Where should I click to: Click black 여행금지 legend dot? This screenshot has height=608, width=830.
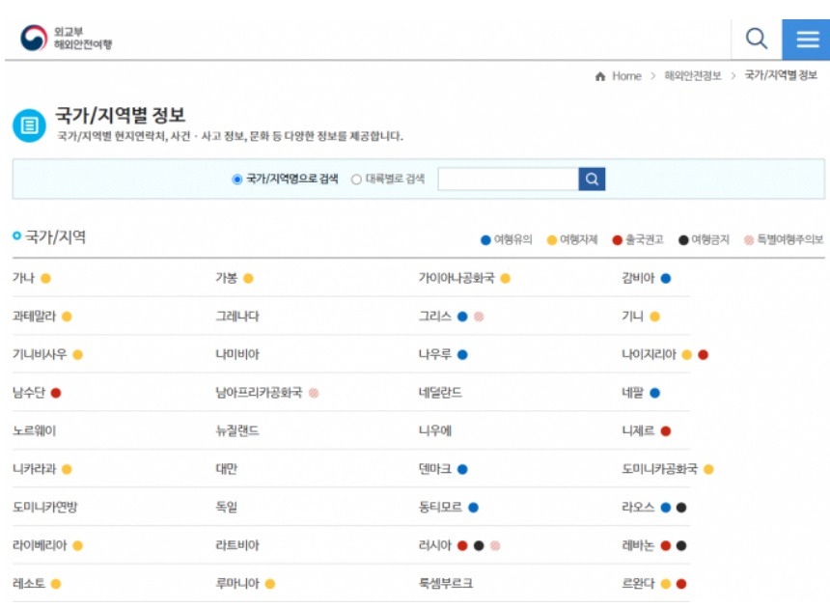pyautogui.click(x=683, y=240)
